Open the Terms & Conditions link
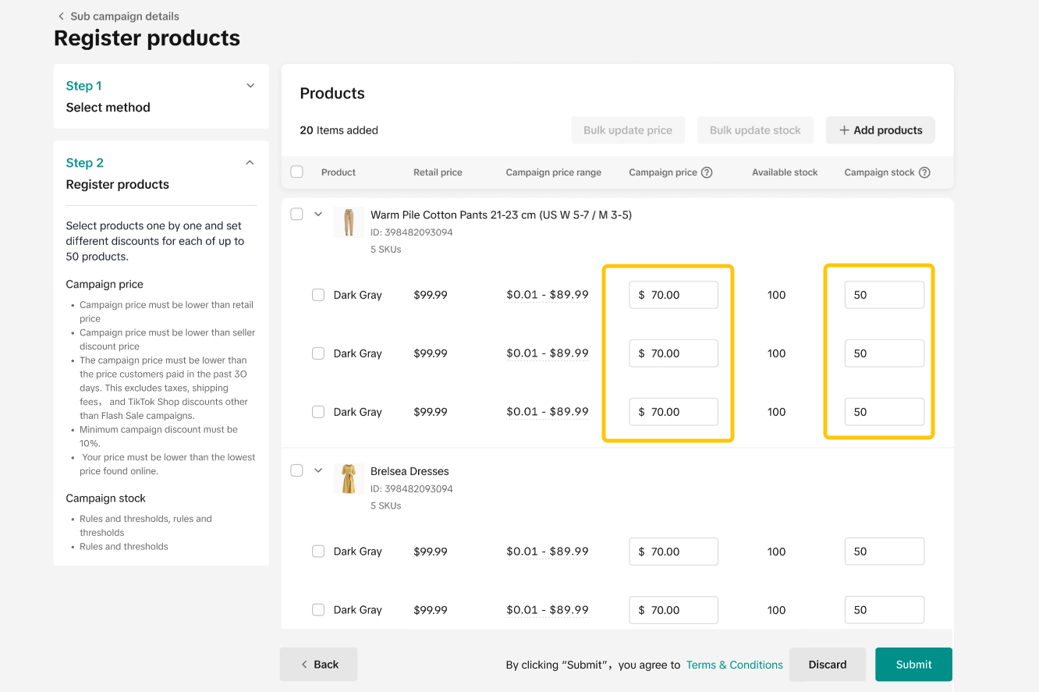The width and height of the screenshot is (1039, 692). (x=734, y=665)
